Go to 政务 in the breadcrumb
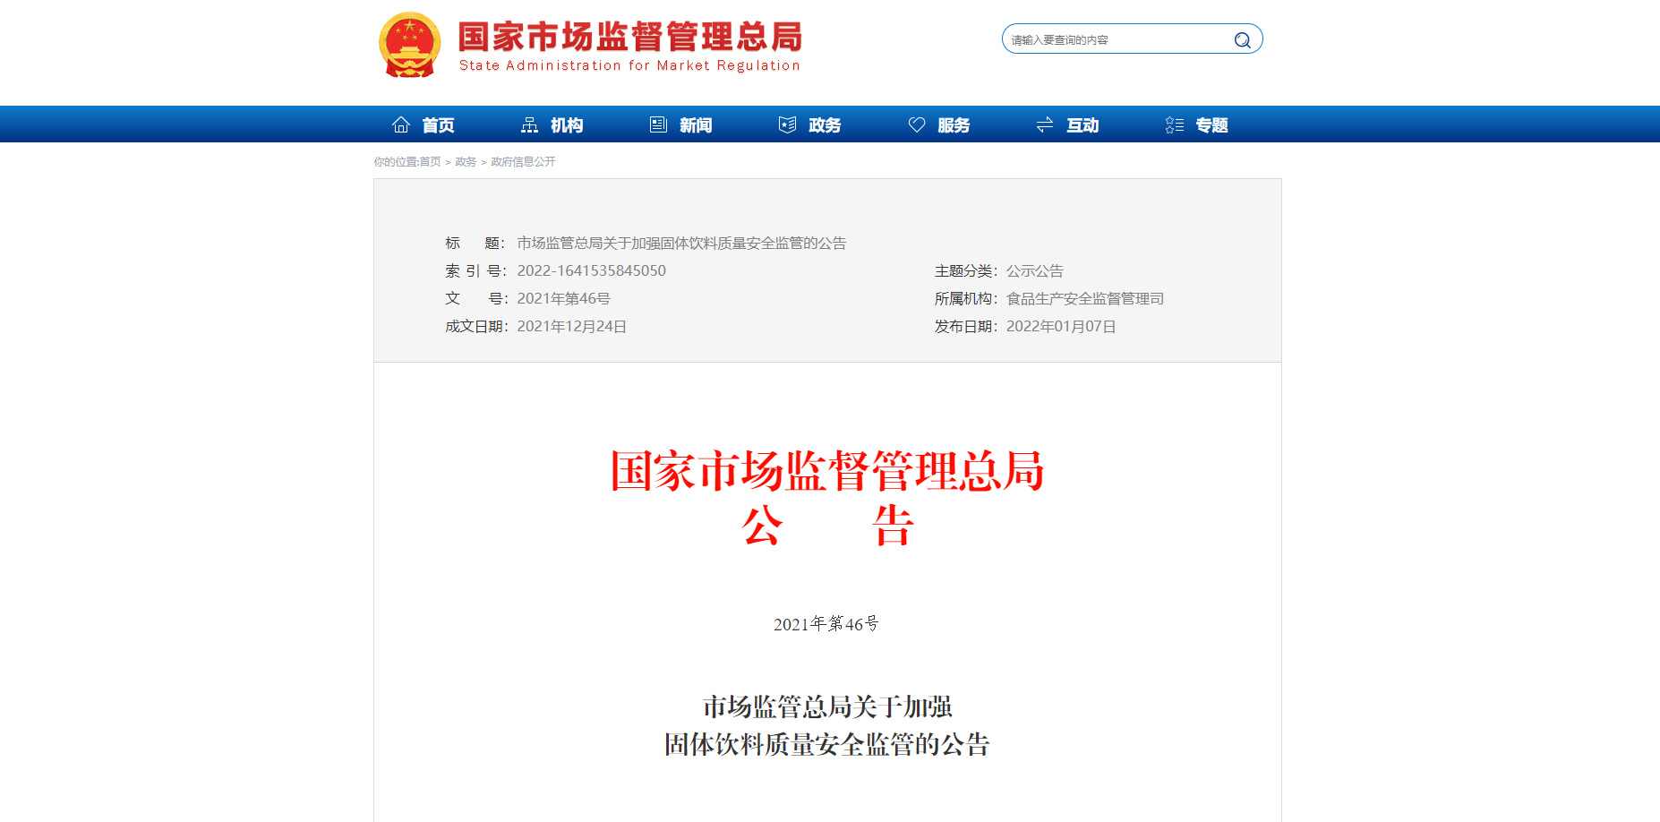 [466, 162]
